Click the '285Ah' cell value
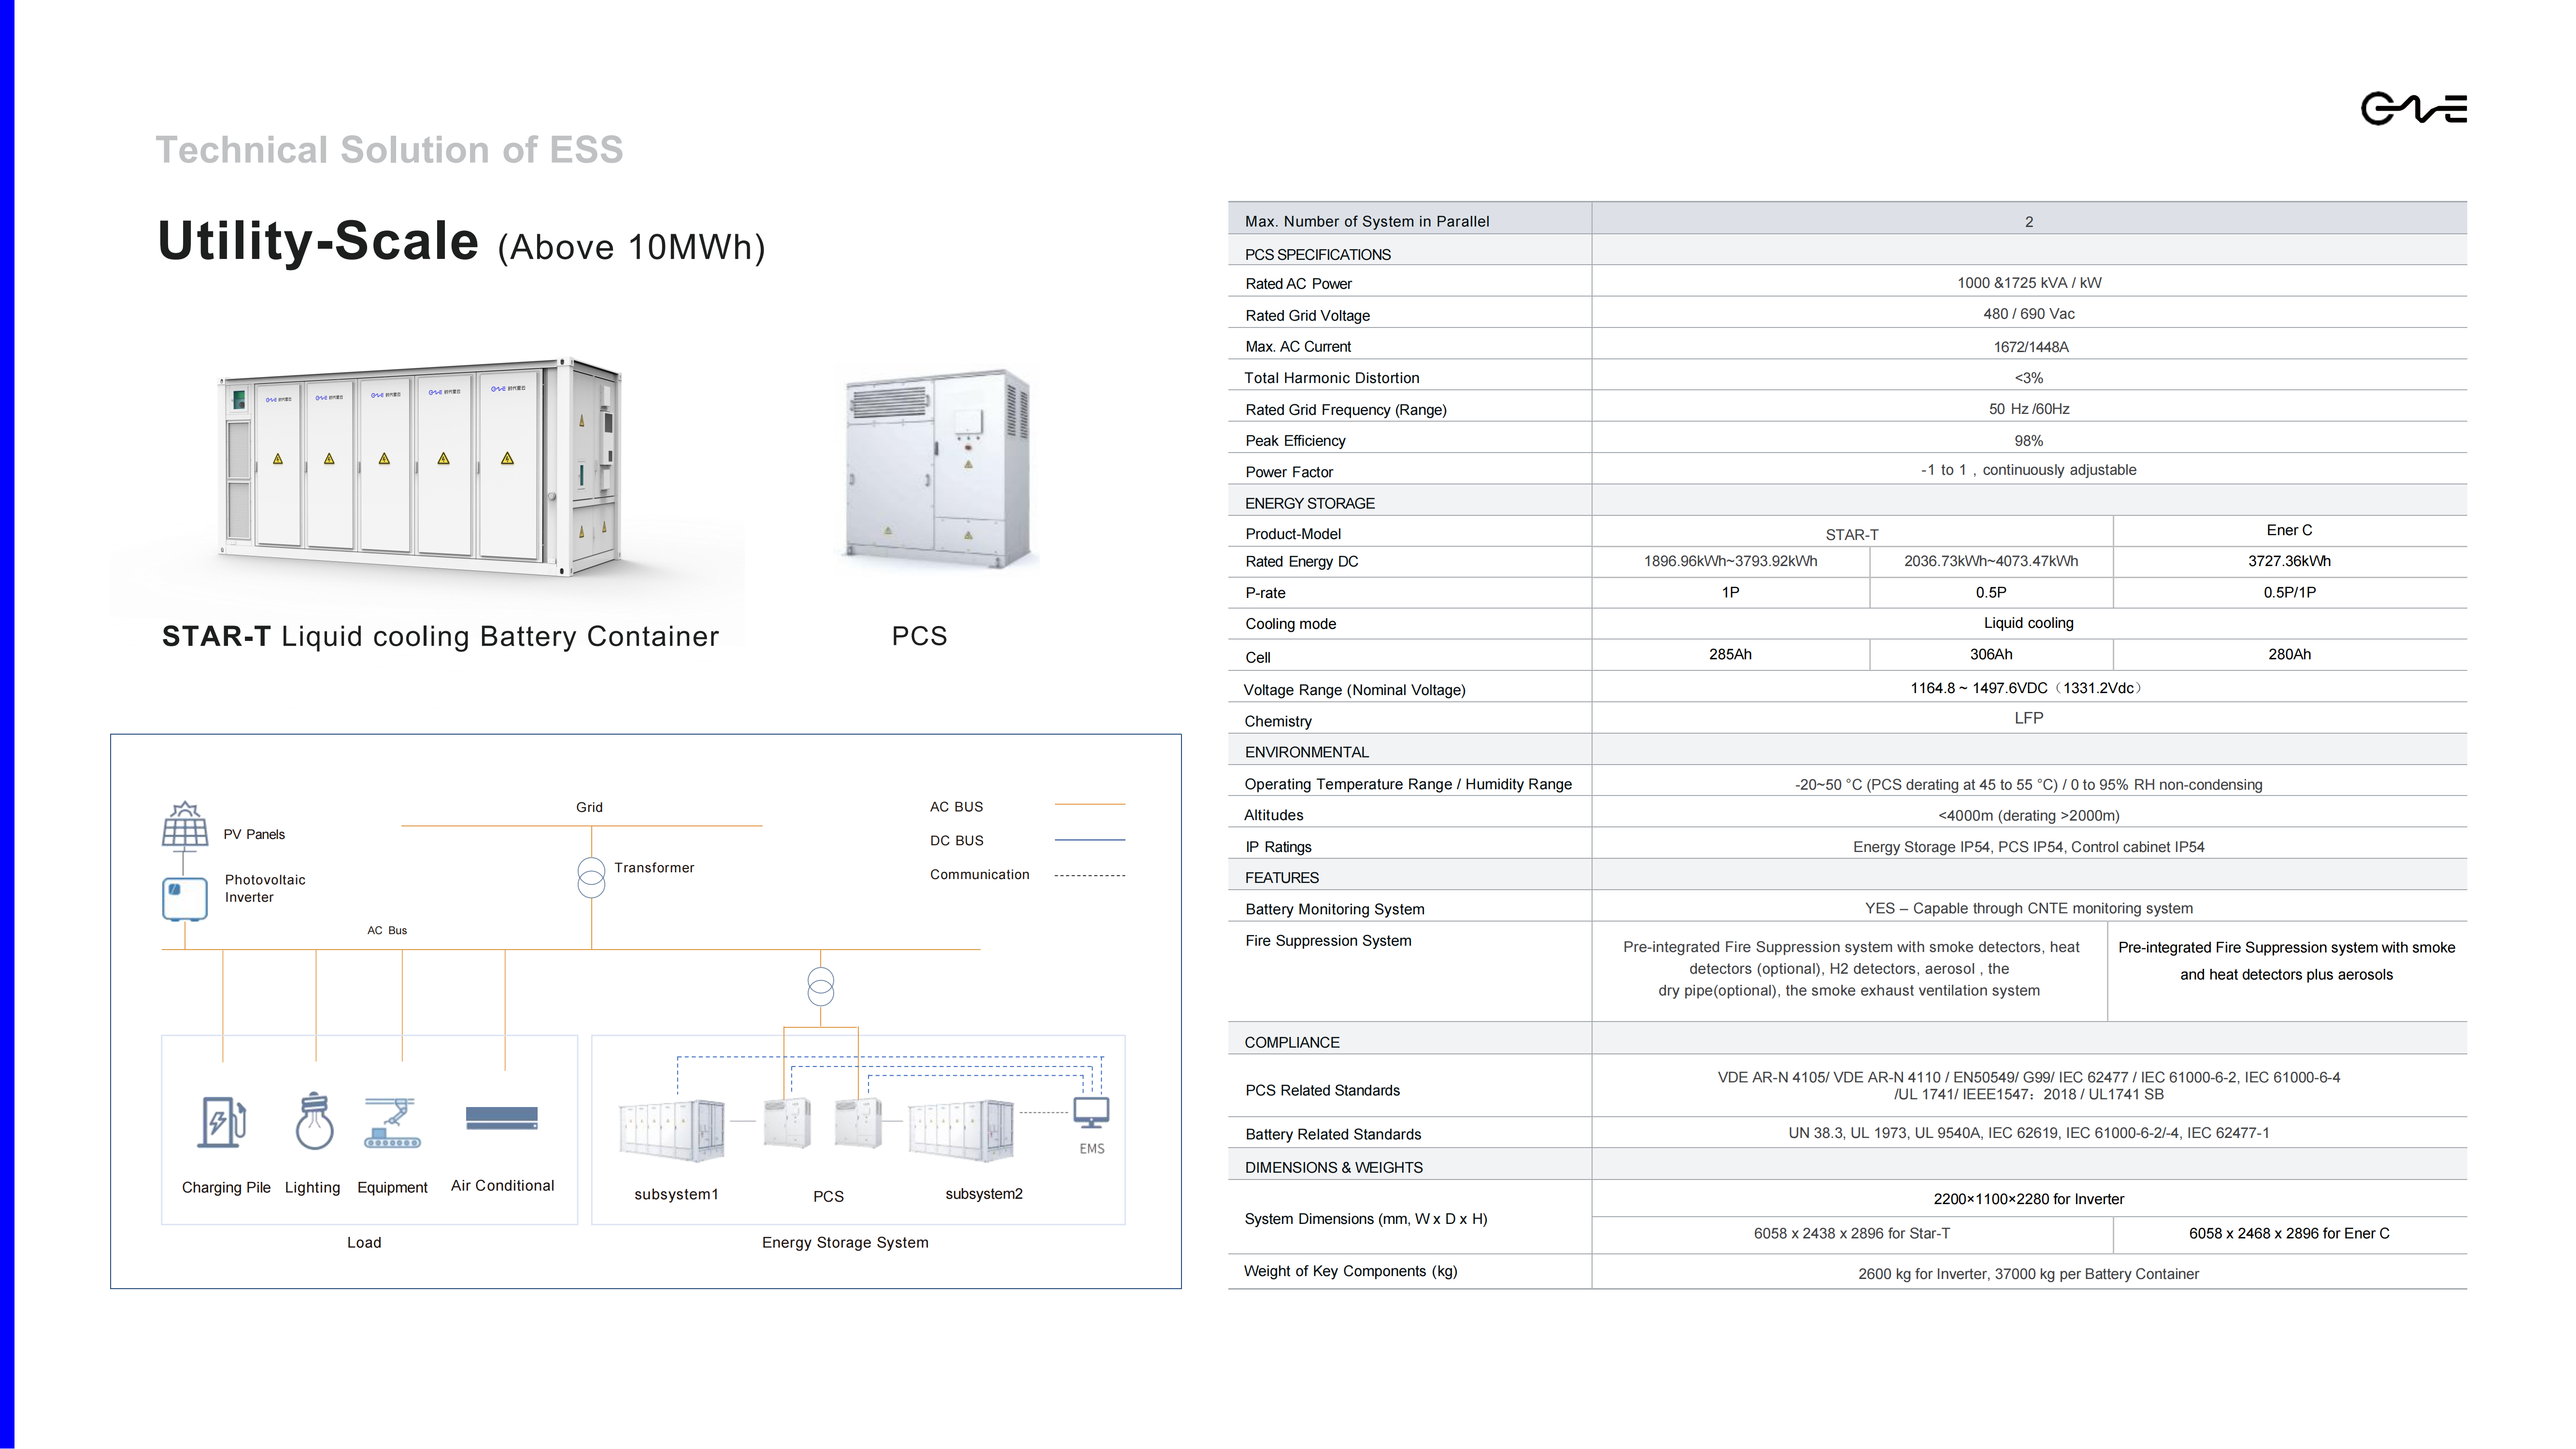Image resolution: width=2576 pixels, height=1449 pixels. (1730, 654)
